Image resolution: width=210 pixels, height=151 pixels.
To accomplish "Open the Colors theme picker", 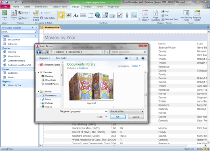I will [x=24, y=13].
